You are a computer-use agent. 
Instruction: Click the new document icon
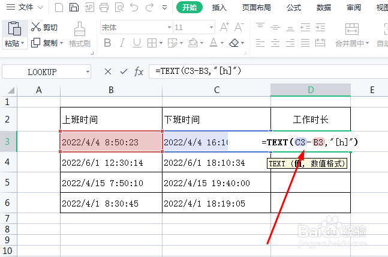(x=59, y=7)
